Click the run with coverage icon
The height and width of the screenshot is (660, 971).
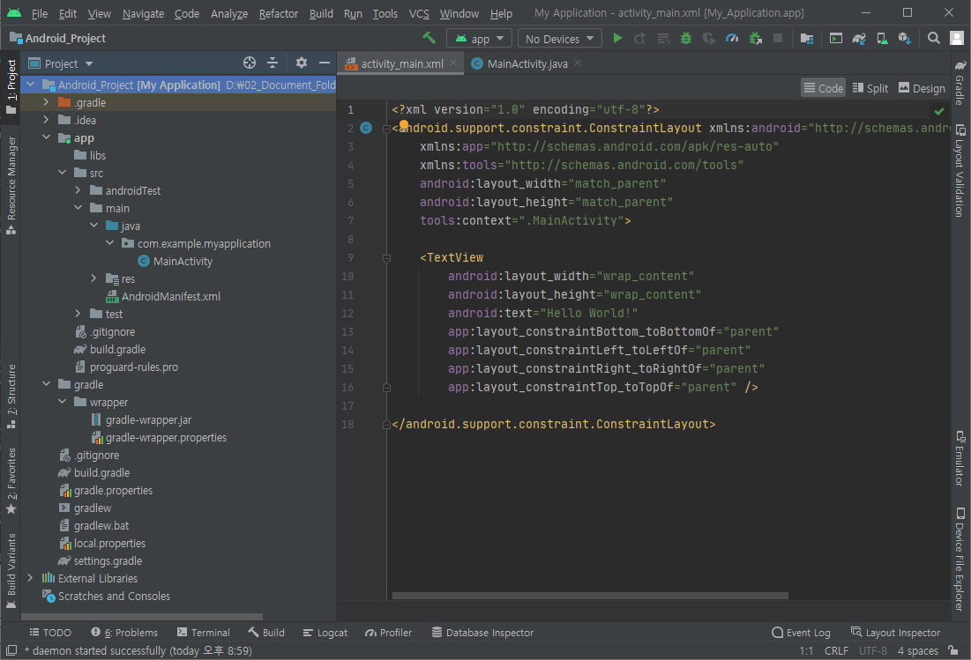[709, 39]
